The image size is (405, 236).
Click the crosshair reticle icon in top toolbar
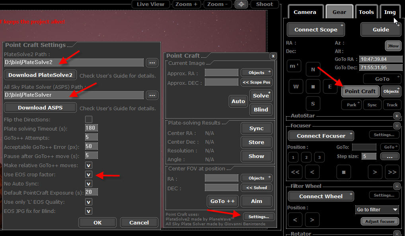[x=241, y=4]
